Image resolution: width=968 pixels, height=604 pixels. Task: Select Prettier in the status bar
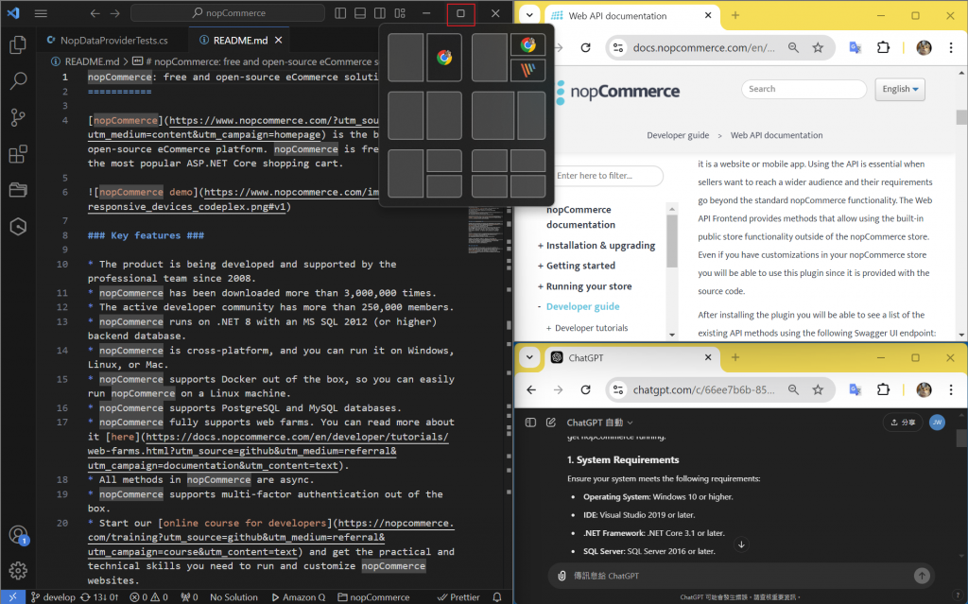tap(458, 597)
